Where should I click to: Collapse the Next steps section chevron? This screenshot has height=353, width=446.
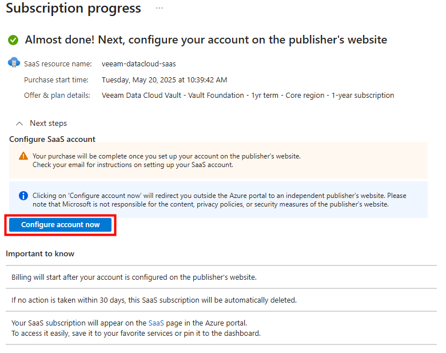coord(19,124)
